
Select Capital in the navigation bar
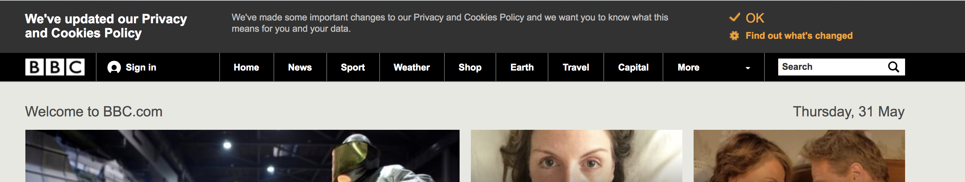coord(633,68)
